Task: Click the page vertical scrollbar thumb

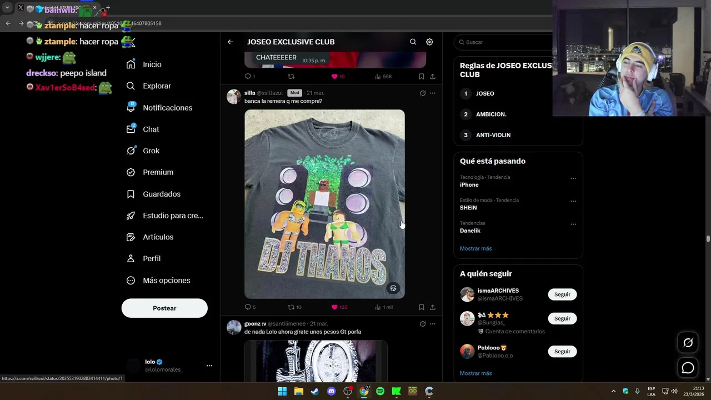Action: pos(708,239)
